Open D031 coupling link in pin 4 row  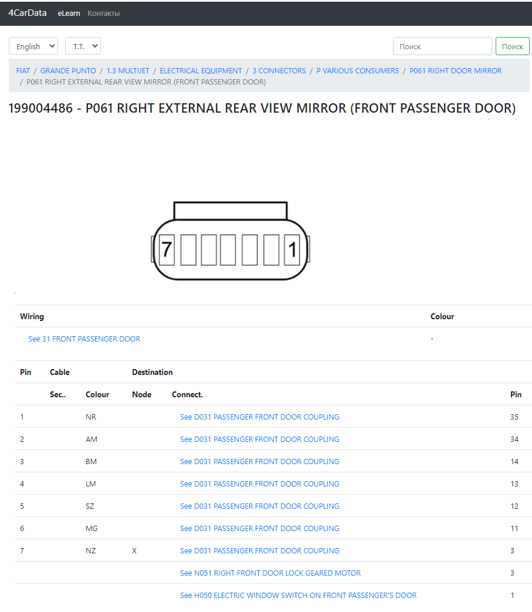[260, 483]
